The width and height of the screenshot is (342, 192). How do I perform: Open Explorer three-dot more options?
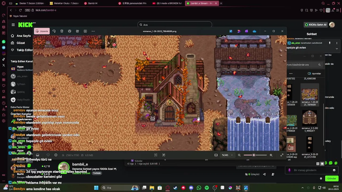[291, 74]
